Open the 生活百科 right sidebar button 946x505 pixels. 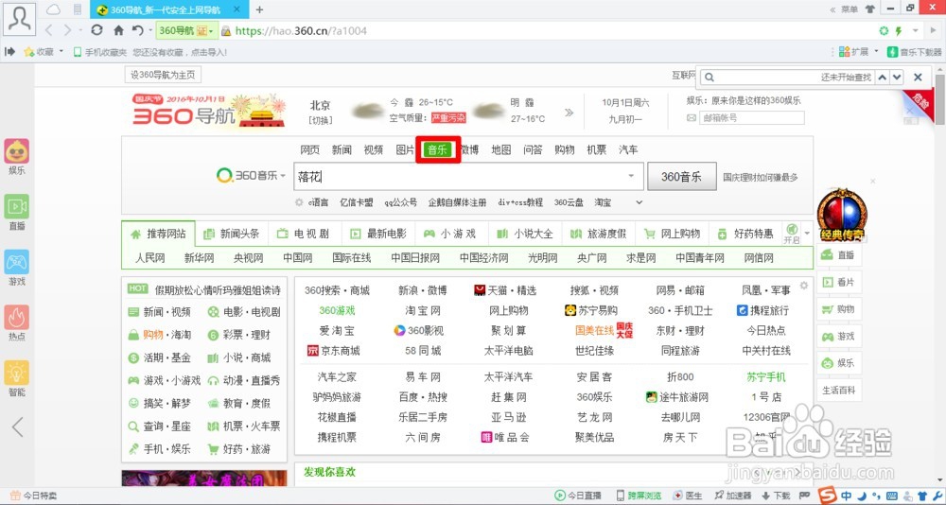(x=838, y=391)
